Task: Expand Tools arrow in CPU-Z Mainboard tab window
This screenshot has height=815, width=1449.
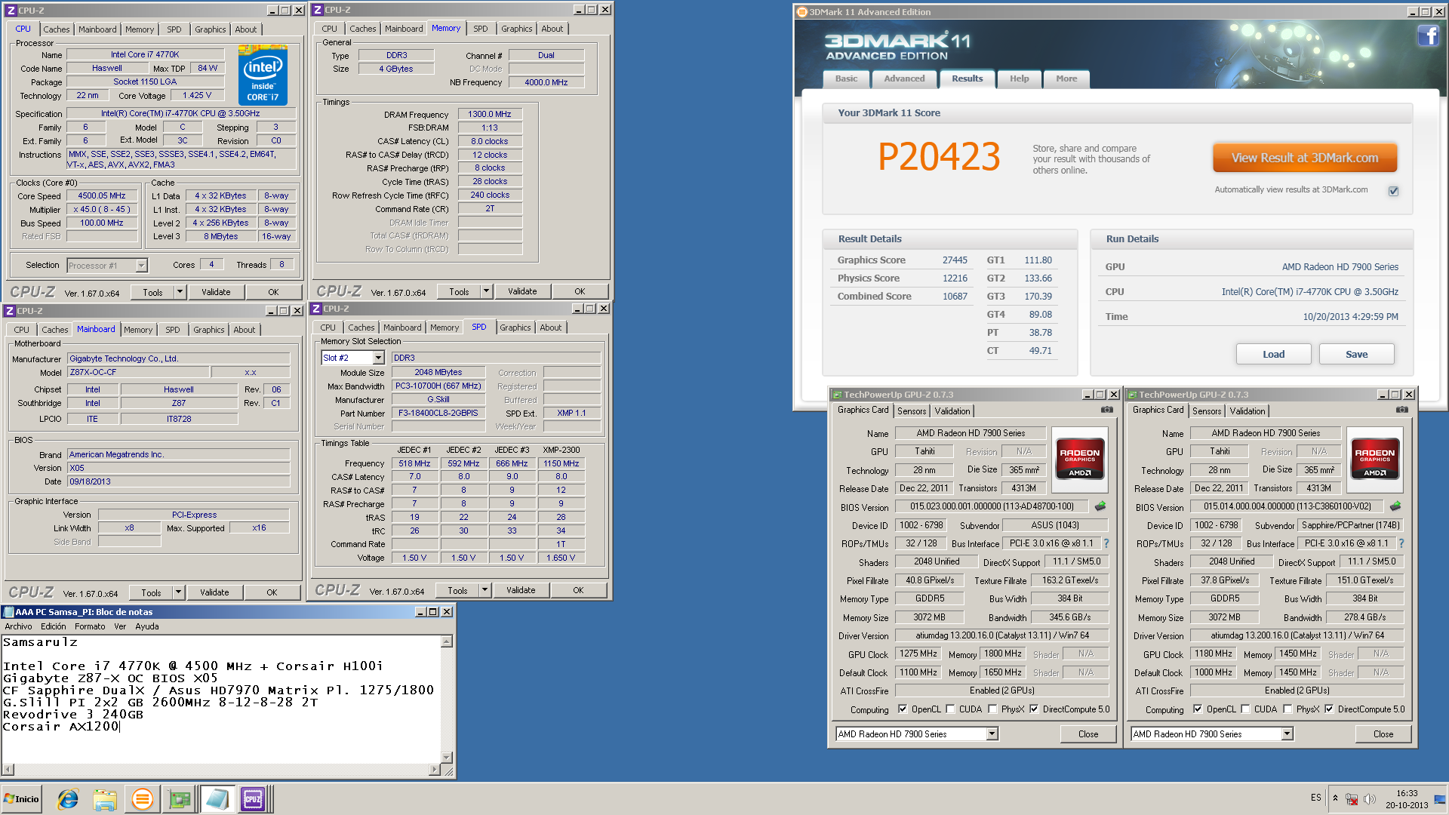Action: pos(178,592)
